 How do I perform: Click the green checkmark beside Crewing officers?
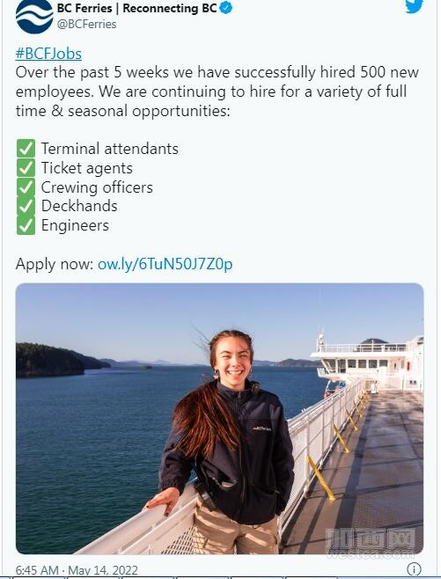[26, 187]
